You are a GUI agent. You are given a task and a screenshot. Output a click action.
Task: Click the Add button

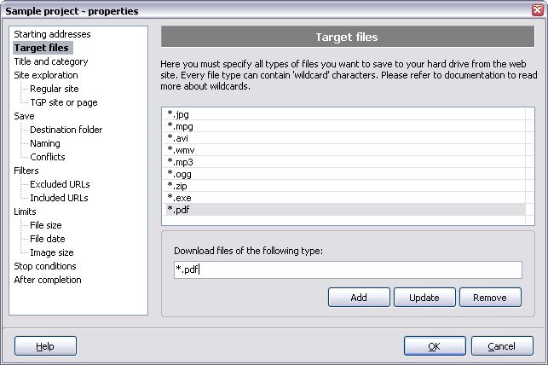tap(359, 297)
